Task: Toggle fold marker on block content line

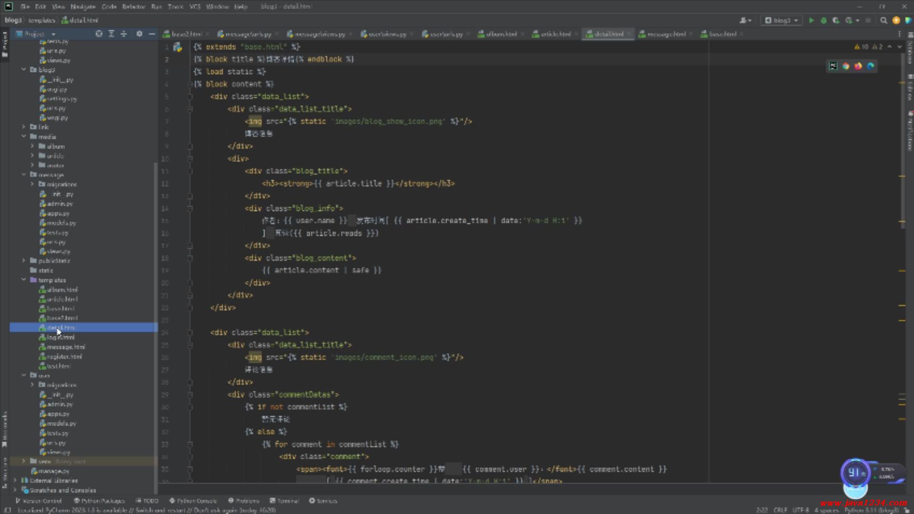Action: tap(190, 84)
